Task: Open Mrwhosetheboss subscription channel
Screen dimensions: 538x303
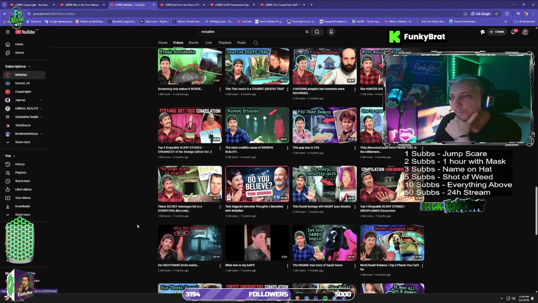Action: (x=24, y=134)
